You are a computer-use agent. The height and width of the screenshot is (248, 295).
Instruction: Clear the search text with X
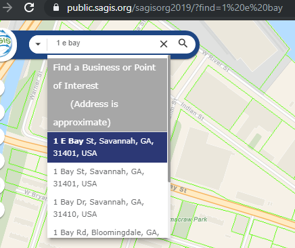(x=164, y=44)
